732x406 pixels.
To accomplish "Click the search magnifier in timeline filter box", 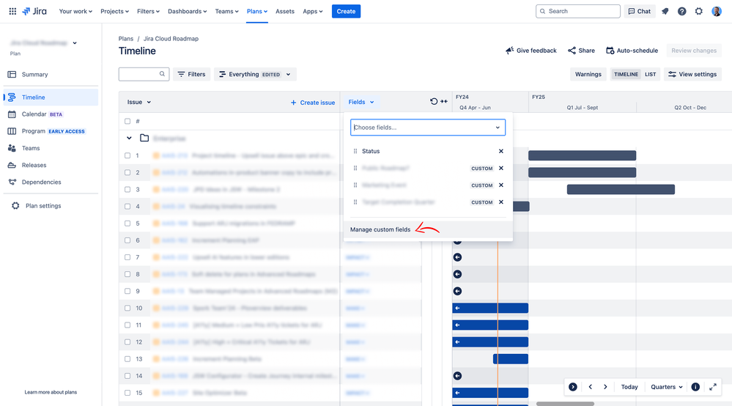I will tap(162, 74).
